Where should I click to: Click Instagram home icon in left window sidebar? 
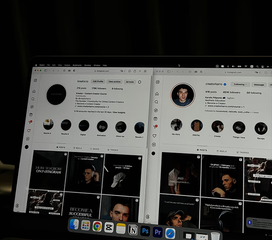pos(34,91)
